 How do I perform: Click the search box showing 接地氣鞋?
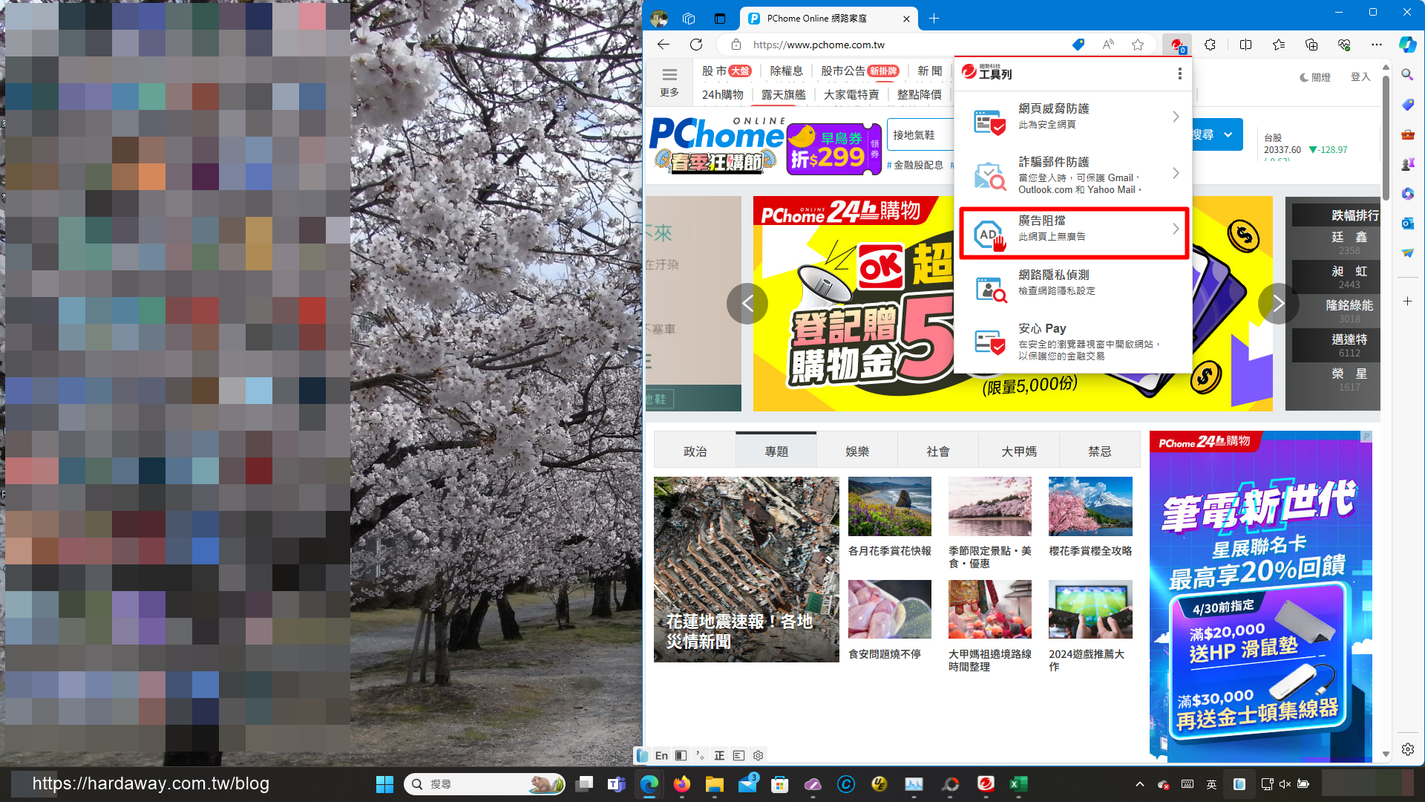[x=920, y=134]
